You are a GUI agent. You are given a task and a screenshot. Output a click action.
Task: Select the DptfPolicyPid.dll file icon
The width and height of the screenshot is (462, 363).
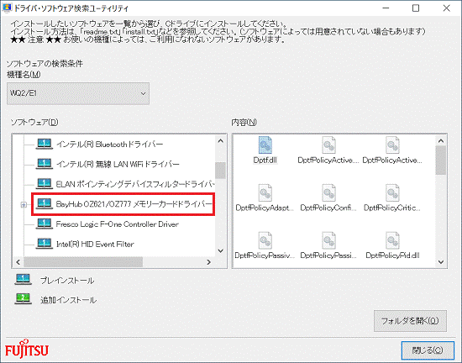point(392,240)
